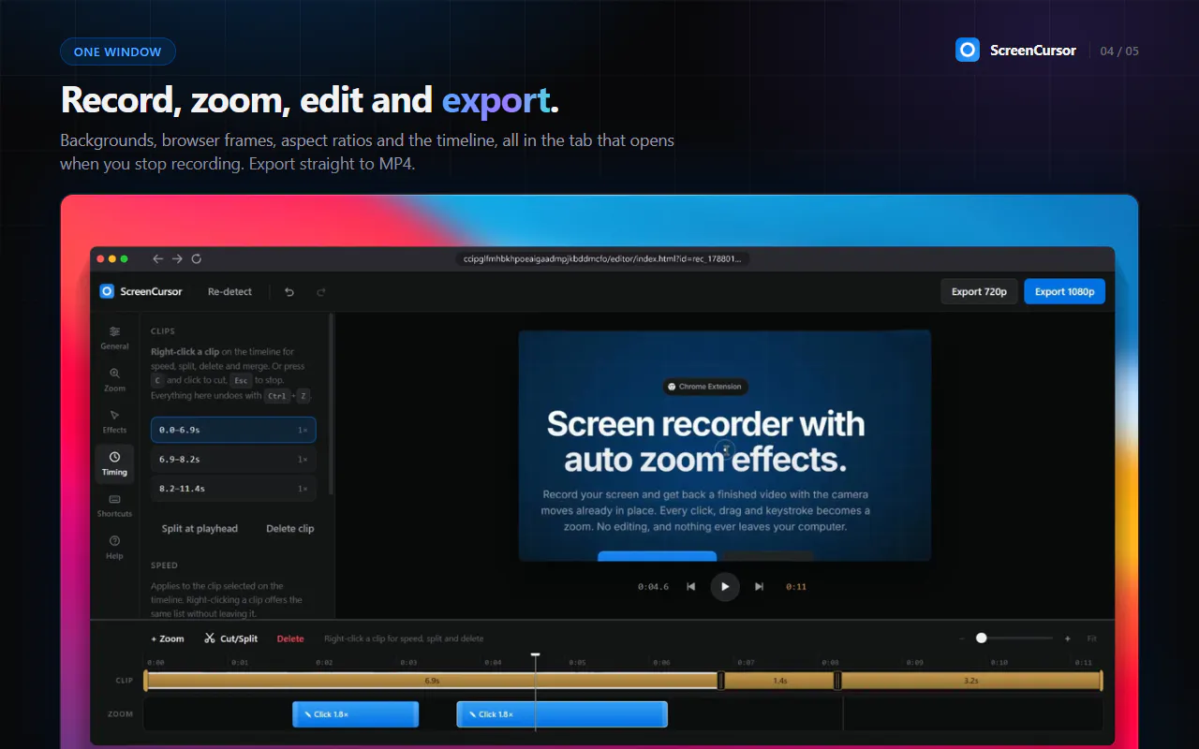Image resolution: width=1199 pixels, height=749 pixels.
Task: Open the General settings panel
Action: point(114,338)
